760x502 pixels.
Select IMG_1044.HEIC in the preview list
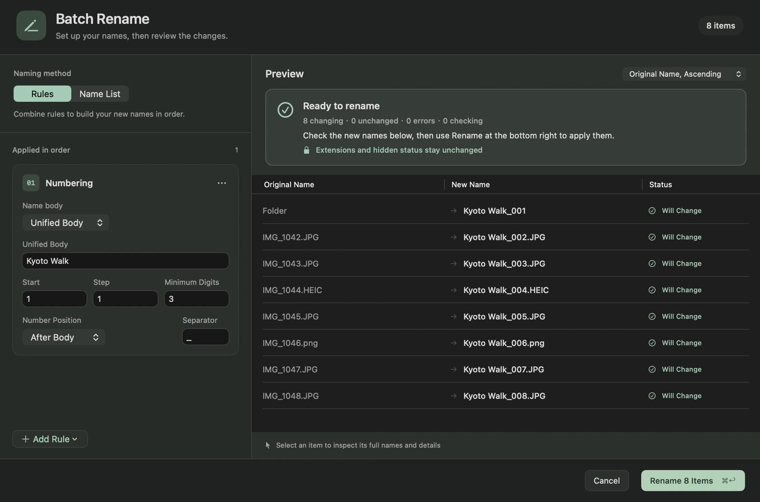pos(292,290)
